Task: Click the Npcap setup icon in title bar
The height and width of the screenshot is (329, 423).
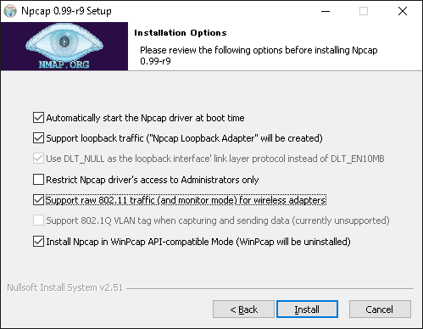Action: tap(10, 11)
